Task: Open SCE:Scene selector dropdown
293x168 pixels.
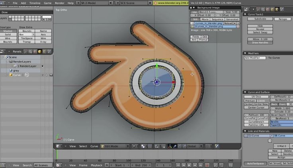Action: click(x=117, y=3)
